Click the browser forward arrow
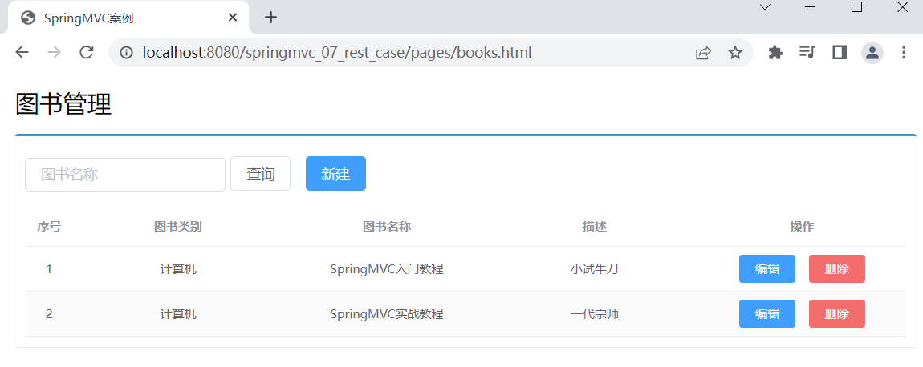The height and width of the screenshot is (367, 923). point(54,53)
